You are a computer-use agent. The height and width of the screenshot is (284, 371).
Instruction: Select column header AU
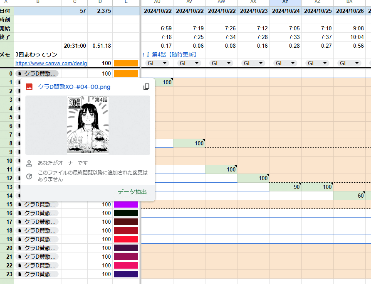click(157, 2)
